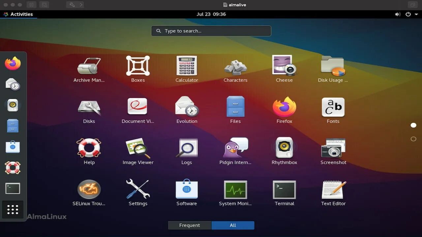Open the Settings app
The width and height of the screenshot is (422, 237).
click(x=138, y=193)
